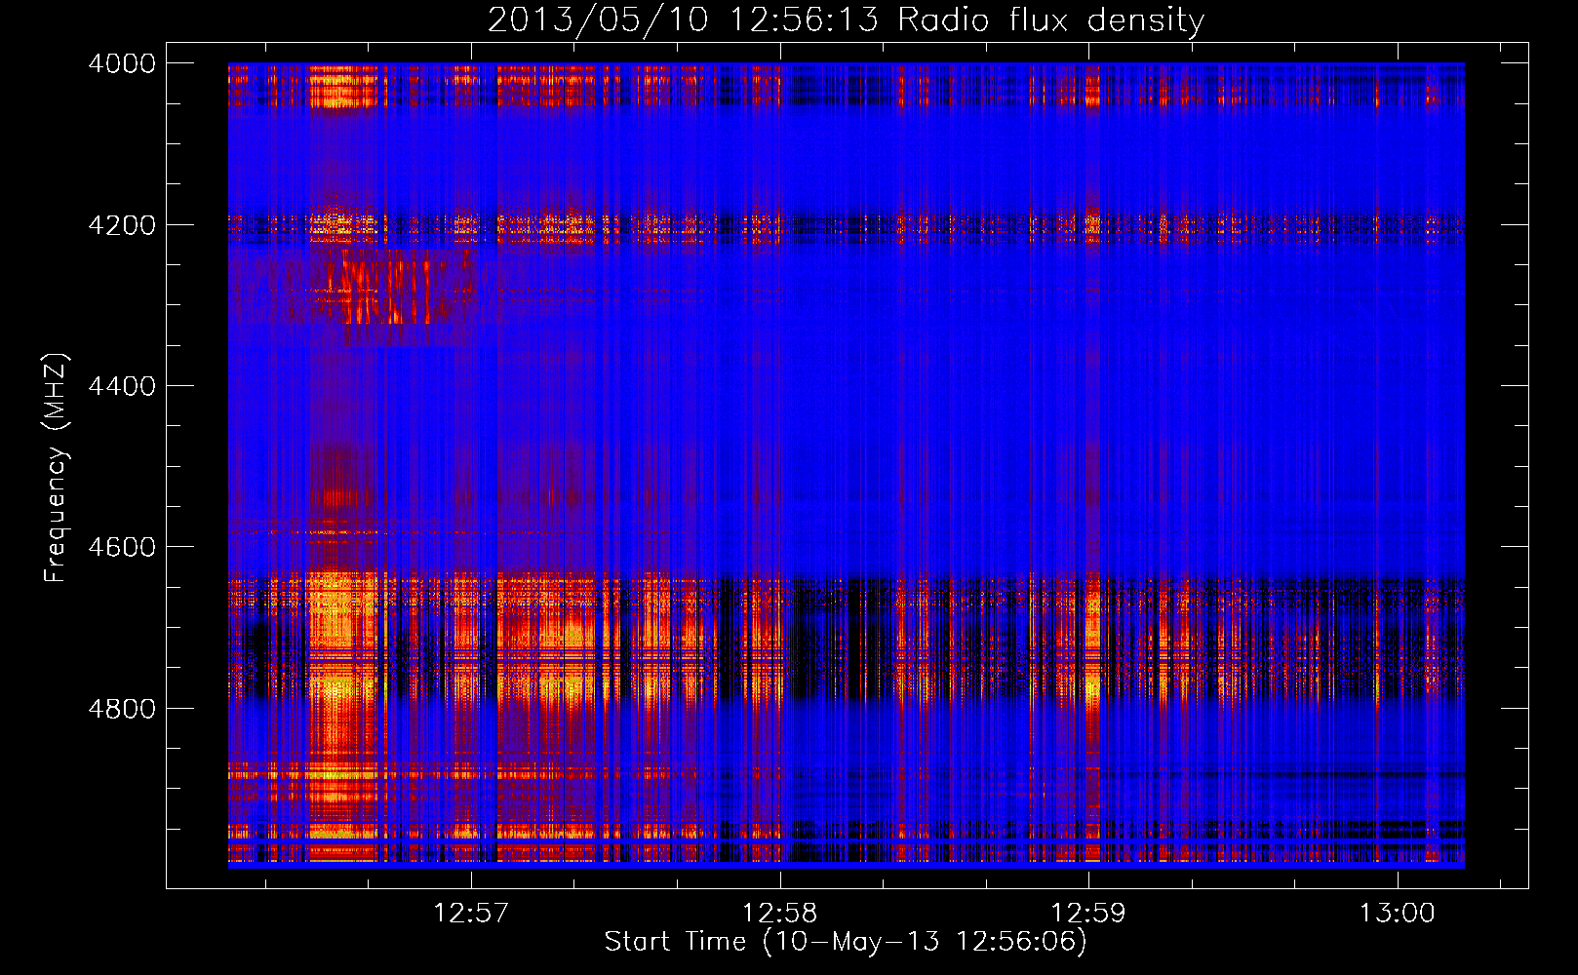Select the 4800 frequency tick label

pyautogui.click(x=122, y=709)
